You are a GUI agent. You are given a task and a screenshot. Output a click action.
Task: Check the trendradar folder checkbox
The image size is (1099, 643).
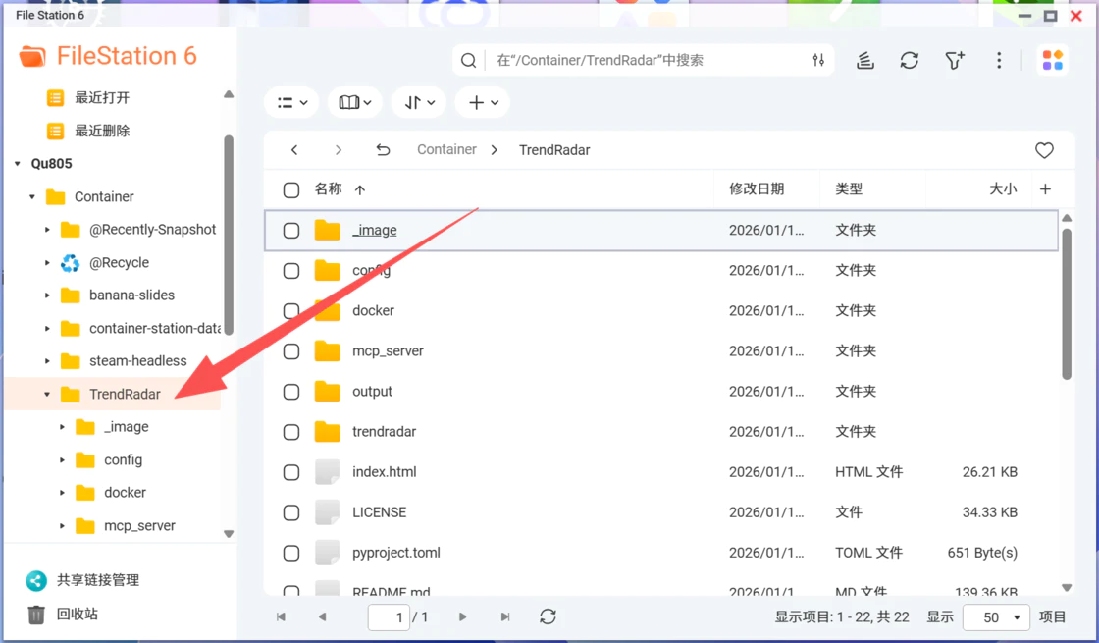(291, 432)
